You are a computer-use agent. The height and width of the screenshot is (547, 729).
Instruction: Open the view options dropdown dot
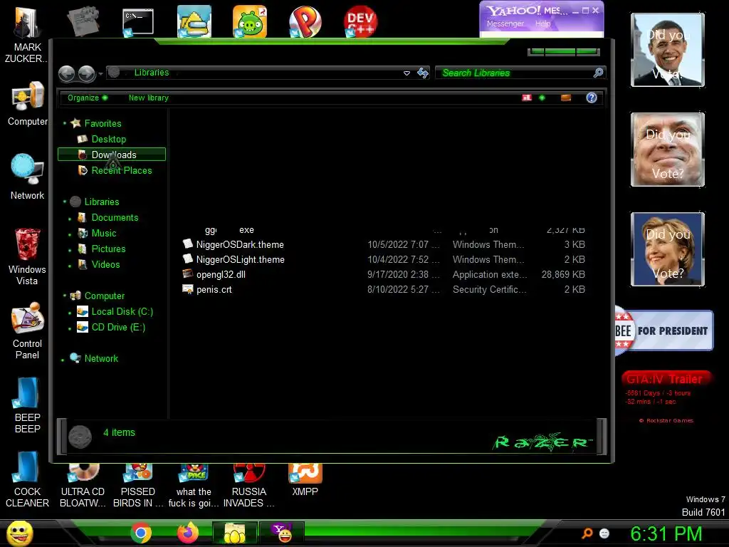542,98
